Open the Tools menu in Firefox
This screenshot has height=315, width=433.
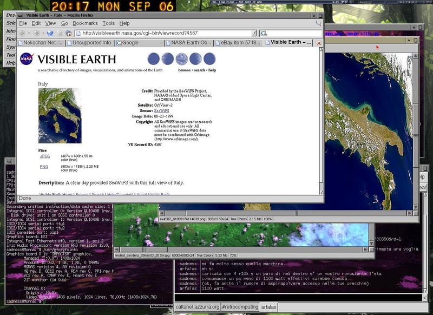(109, 23)
